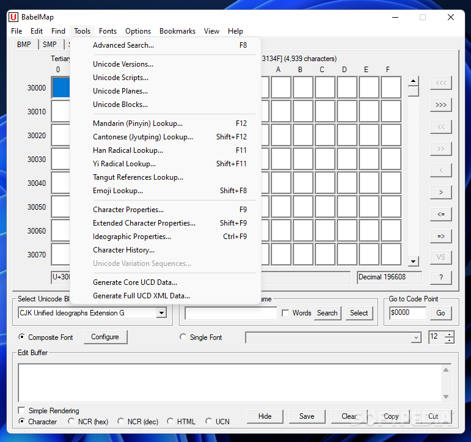Image resolution: width=471 pixels, height=442 pixels.
Task: Open the Bookmarks menu
Action: point(178,31)
